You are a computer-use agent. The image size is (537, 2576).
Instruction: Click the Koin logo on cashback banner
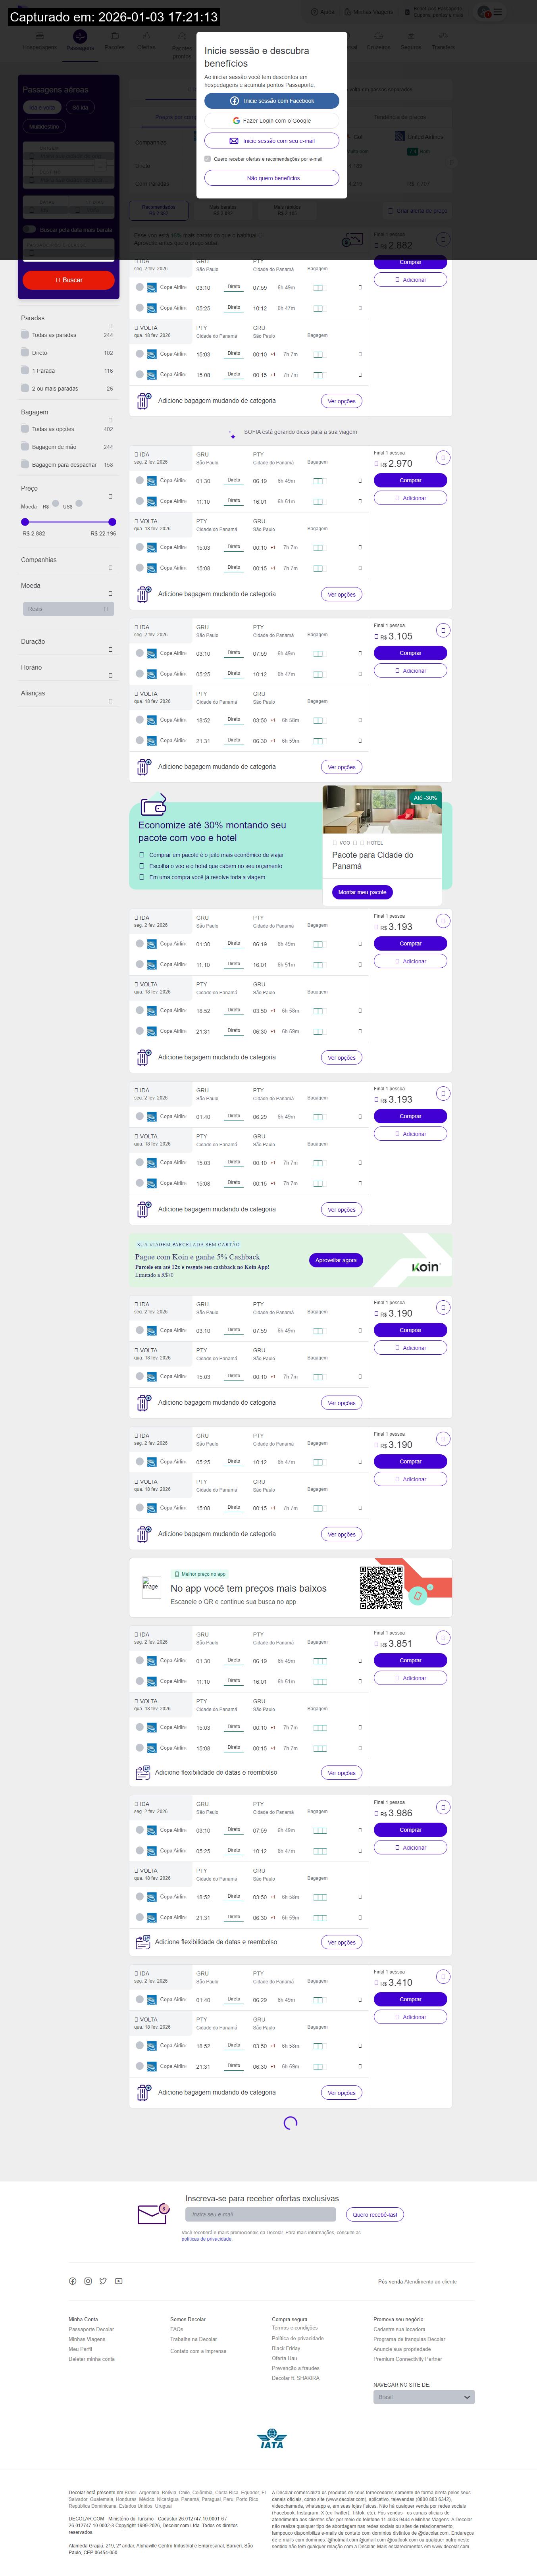click(425, 1267)
